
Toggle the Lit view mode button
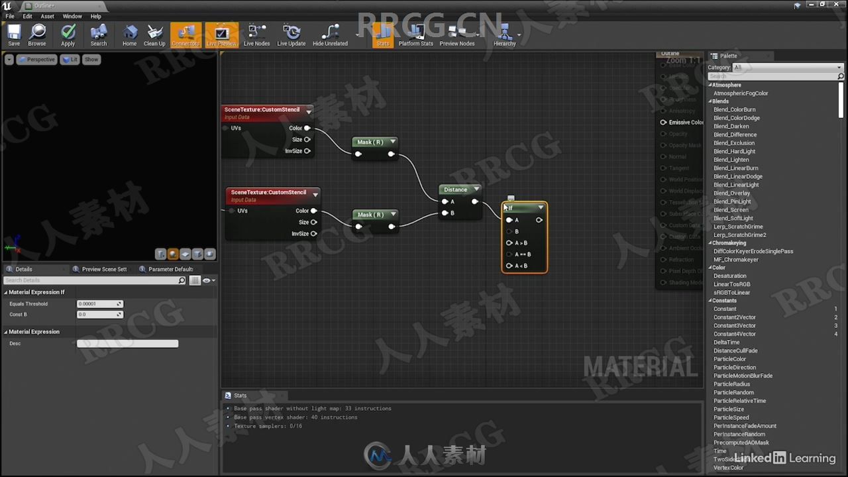(70, 60)
